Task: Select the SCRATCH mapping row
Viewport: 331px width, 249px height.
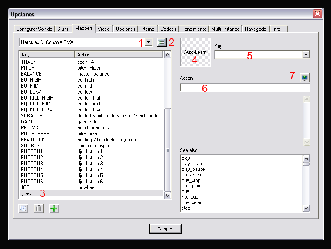Action: click(91, 116)
